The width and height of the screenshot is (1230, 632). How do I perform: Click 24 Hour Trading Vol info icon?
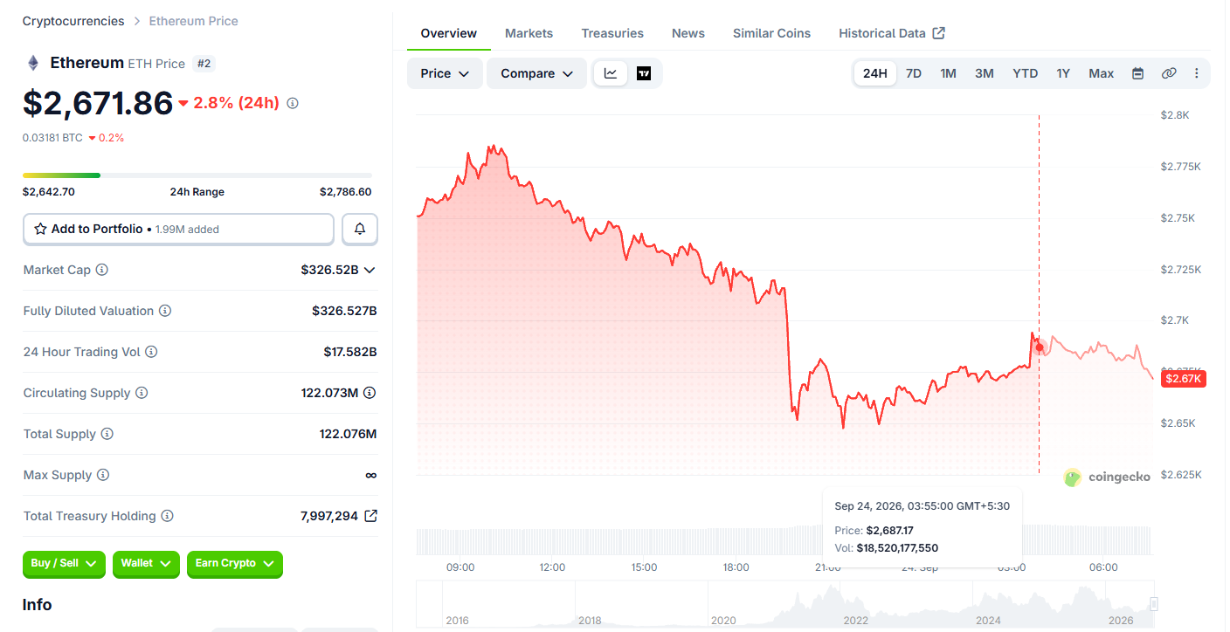click(151, 352)
